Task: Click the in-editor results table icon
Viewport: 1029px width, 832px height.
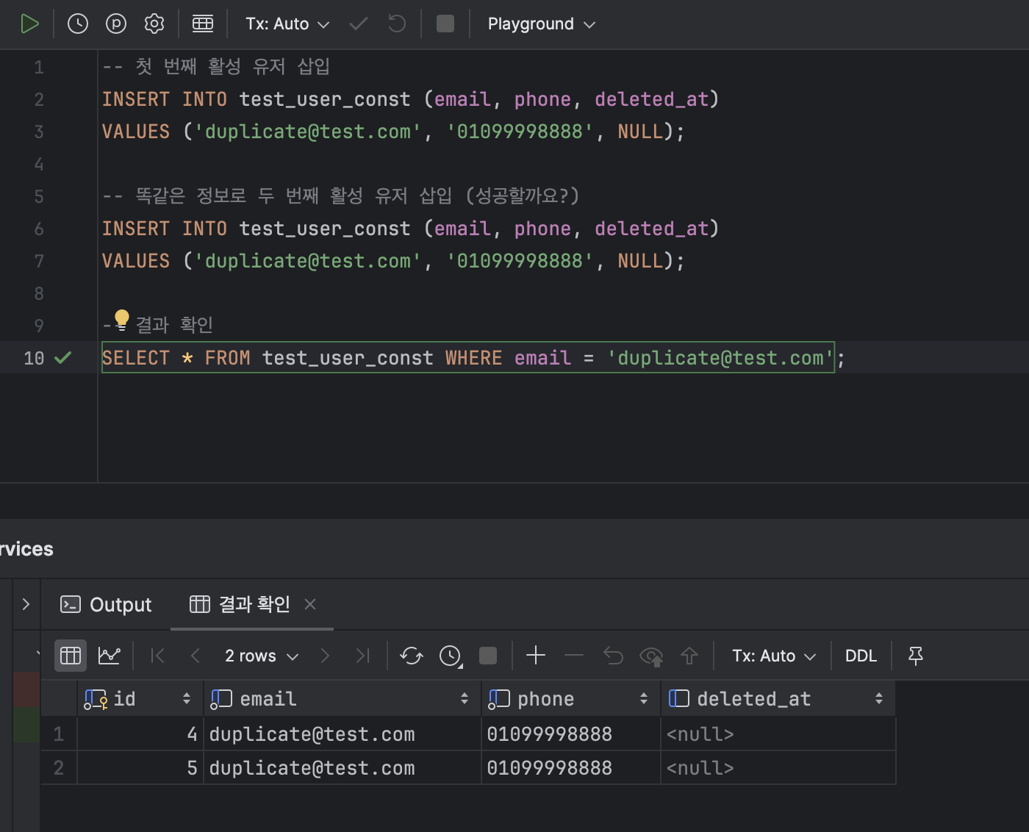Action: 203,24
